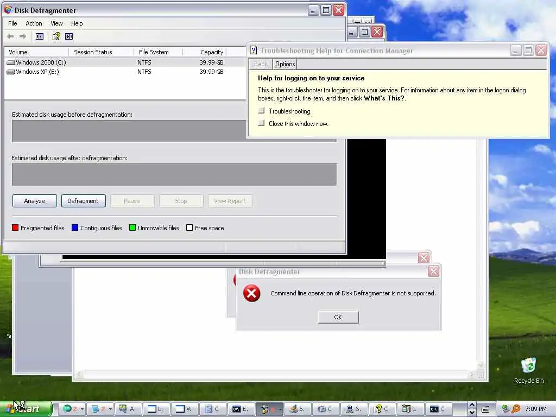This screenshot has width=556, height=417.
Task: Open the Help menu
Action: coord(77,23)
